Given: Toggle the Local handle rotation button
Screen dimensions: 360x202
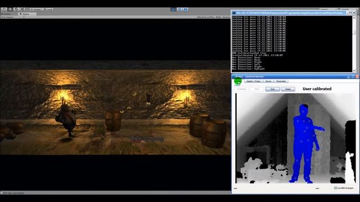Looking at the screenshot, I should [48, 10].
